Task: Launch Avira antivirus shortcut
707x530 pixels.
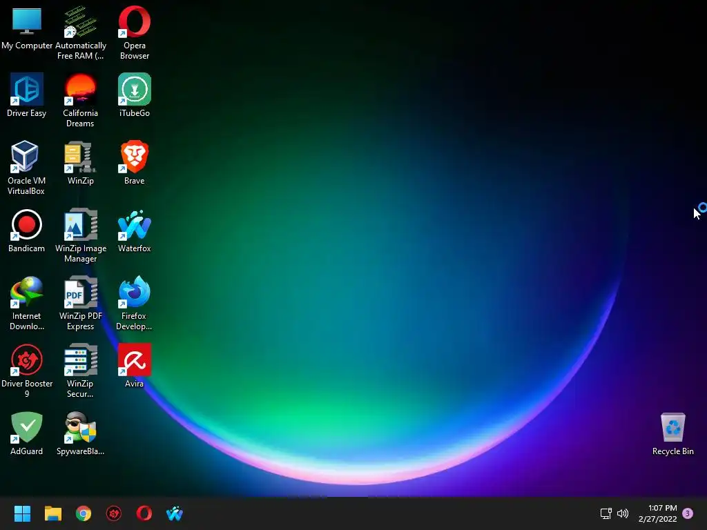Action: point(135,366)
